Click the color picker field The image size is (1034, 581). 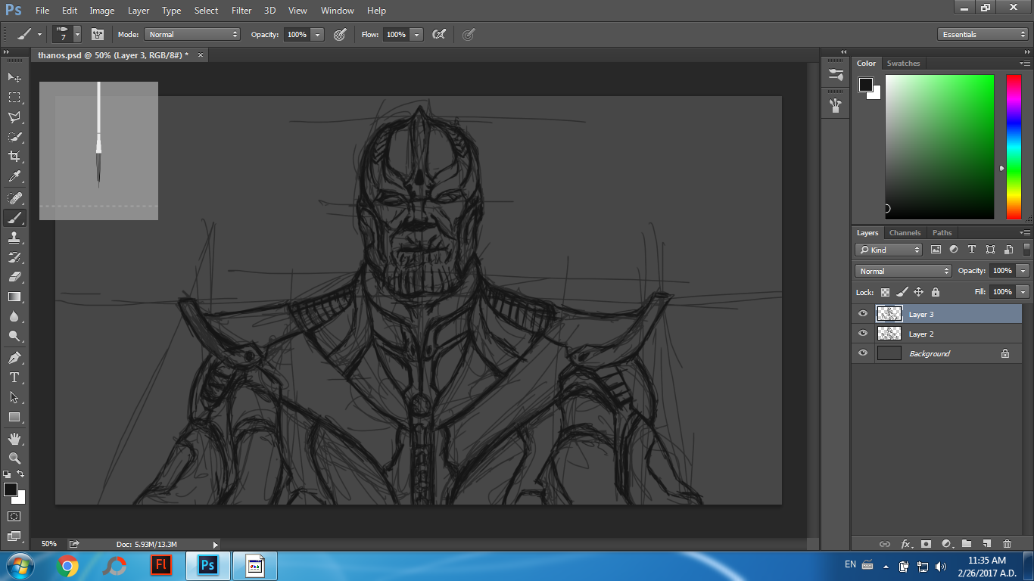tap(939, 147)
